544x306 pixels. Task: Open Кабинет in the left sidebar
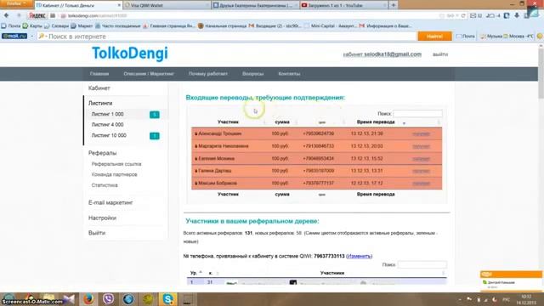point(99,88)
